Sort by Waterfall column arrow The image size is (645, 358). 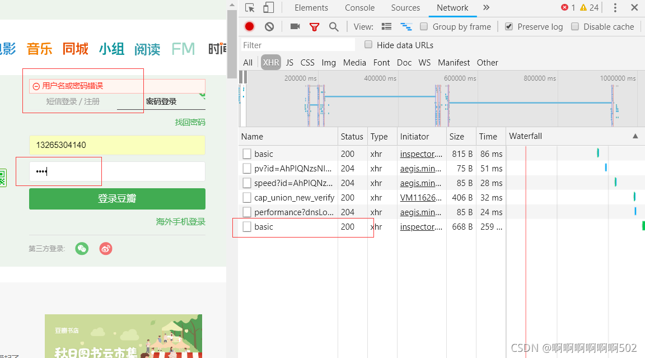click(x=635, y=136)
